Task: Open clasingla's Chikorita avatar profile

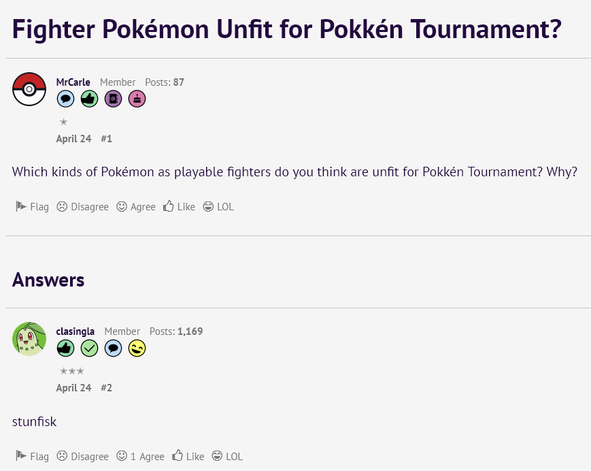Action: coord(29,339)
